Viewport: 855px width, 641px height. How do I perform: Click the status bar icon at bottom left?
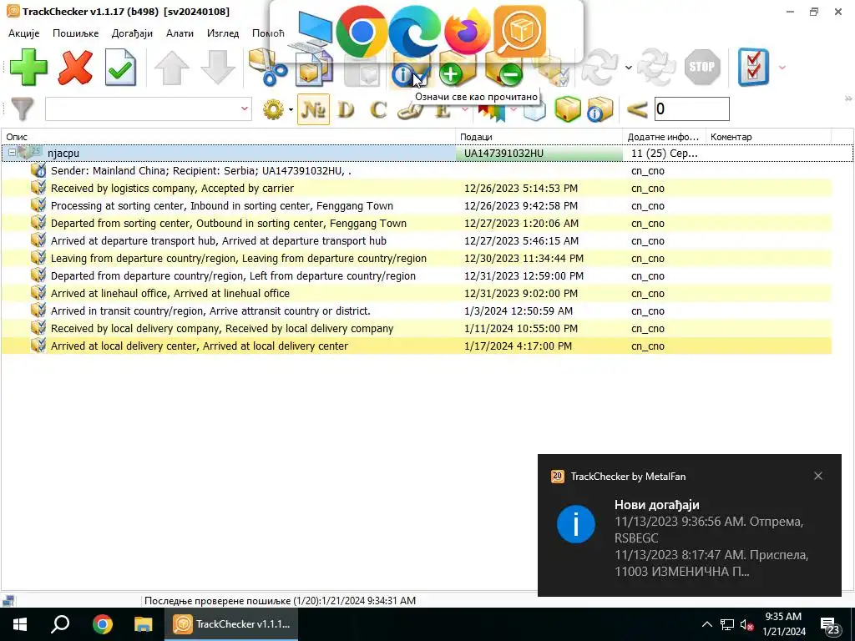(x=8, y=601)
